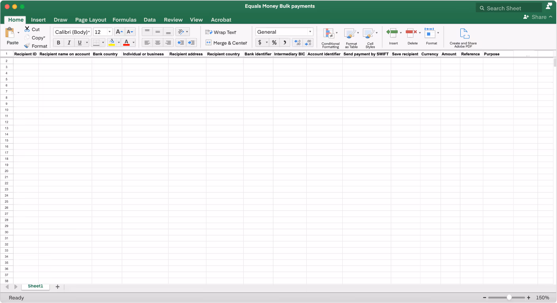Center text horizontally
The height and width of the screenshot is (303, 557).
[x=158, y=43]
